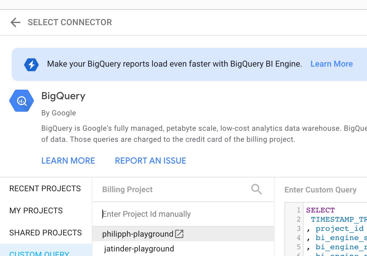
Task: Click the BigQuery hexagon connector logo
Action: pos(22,101)
